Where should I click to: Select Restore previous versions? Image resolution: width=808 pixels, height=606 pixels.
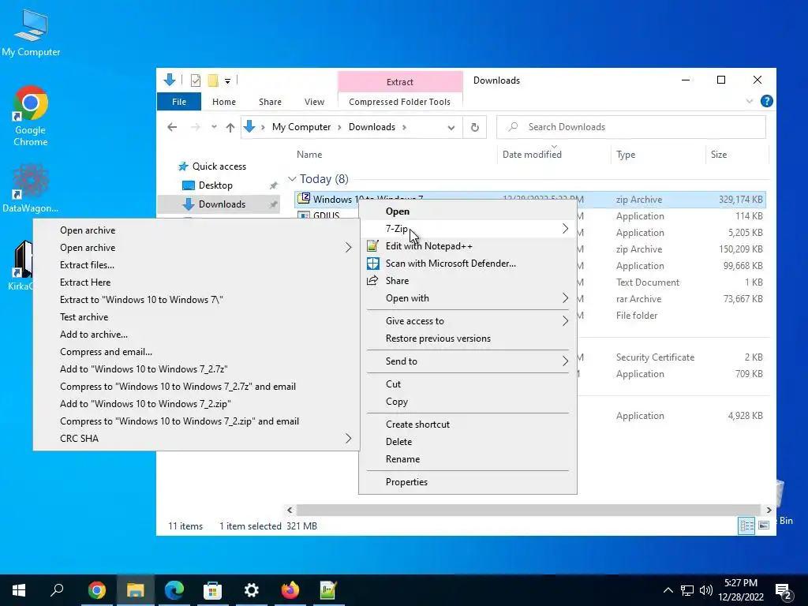(468, 339)
